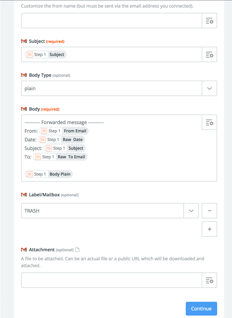Select the Step 1 Subject pill in Subject field
232x318 pixels.
46,55
